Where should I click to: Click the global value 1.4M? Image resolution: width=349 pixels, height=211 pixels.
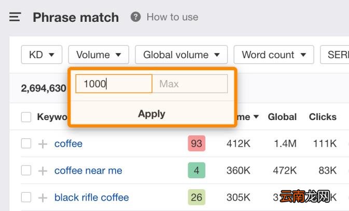(x=285, y=143)
